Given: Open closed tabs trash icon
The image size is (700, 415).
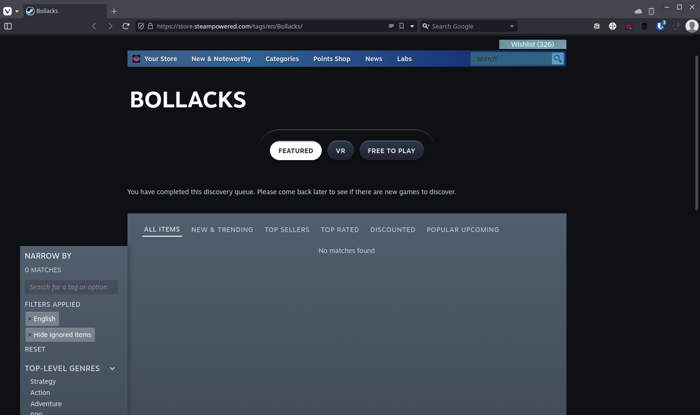Looking at the screenshot, I should click(x=651, y=11).
